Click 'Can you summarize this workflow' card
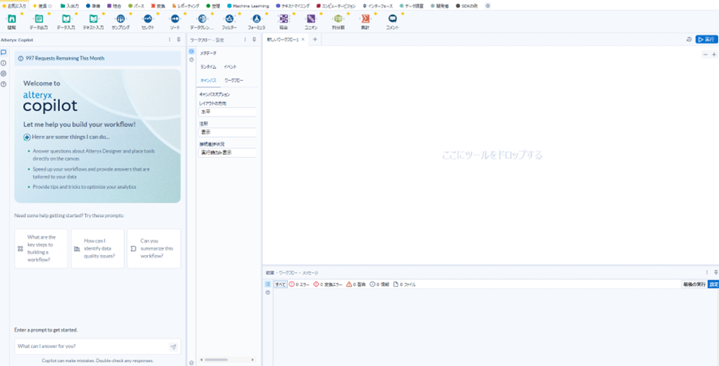Viewport: 719px width, 366px height. pyautogui.click(x=154, y=249)
